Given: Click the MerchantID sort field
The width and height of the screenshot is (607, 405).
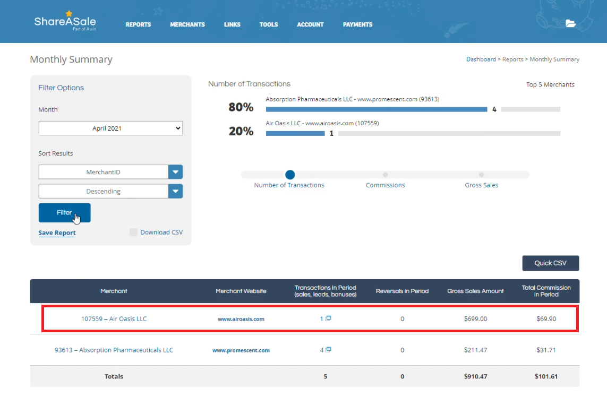Looking at the screenshot, I should click(x=104, y=172).
